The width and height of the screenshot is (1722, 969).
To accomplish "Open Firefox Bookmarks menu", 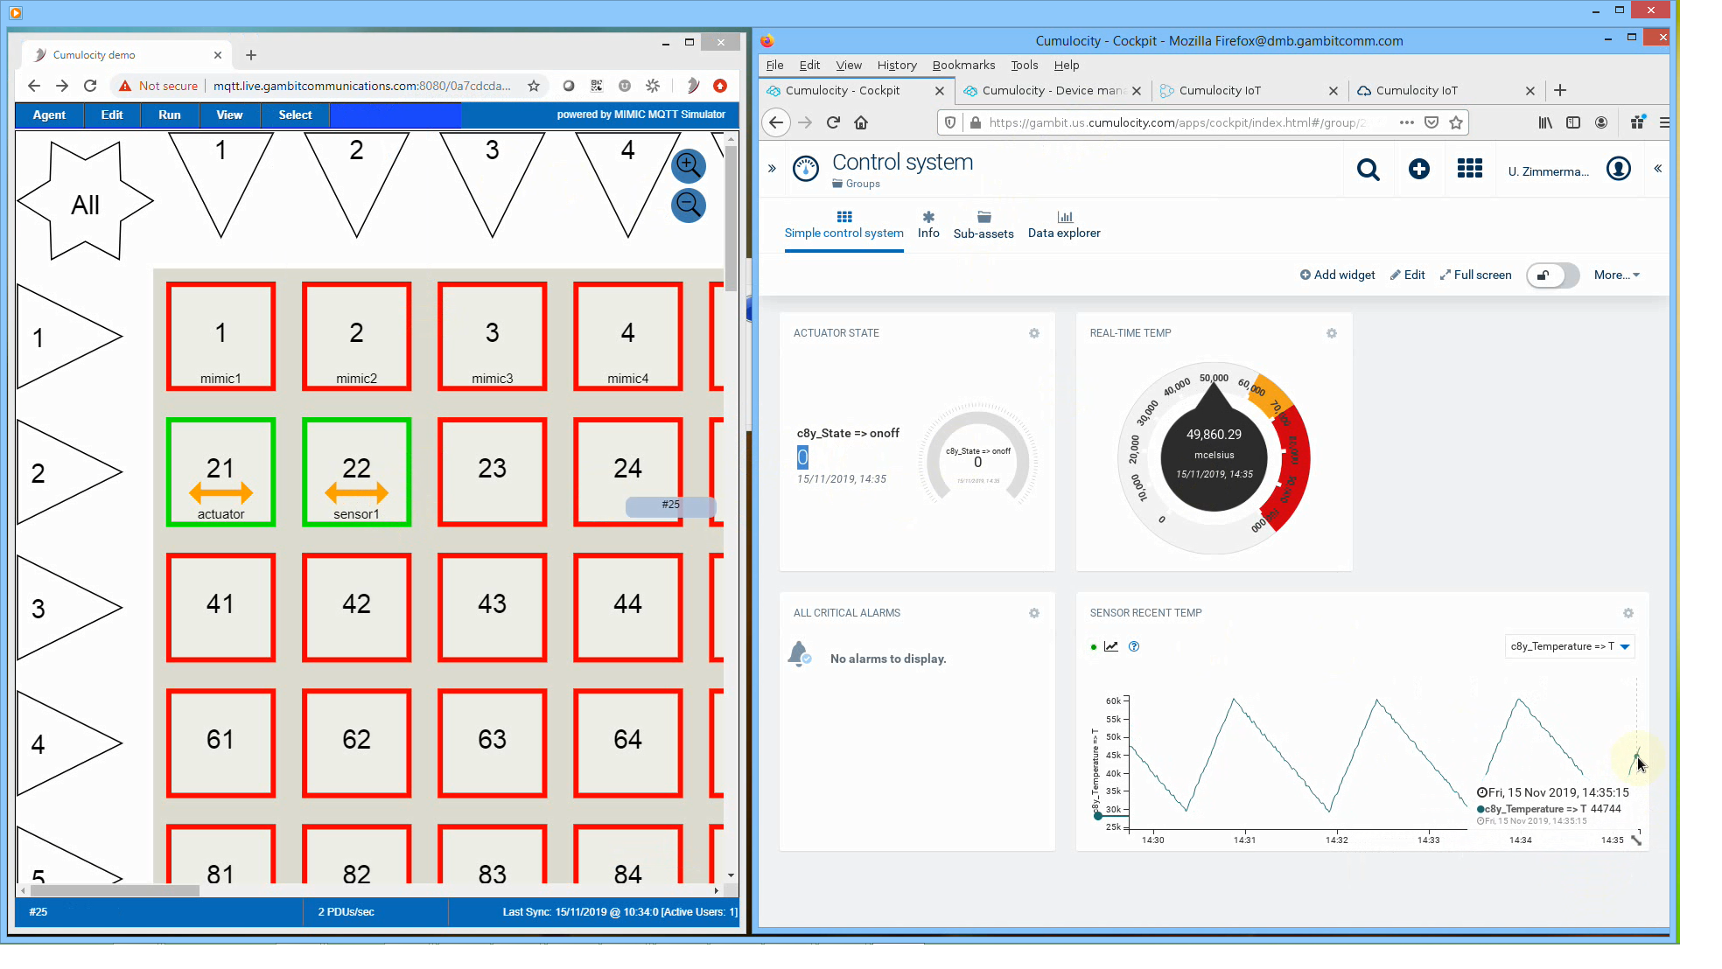I will pos(963,65).
